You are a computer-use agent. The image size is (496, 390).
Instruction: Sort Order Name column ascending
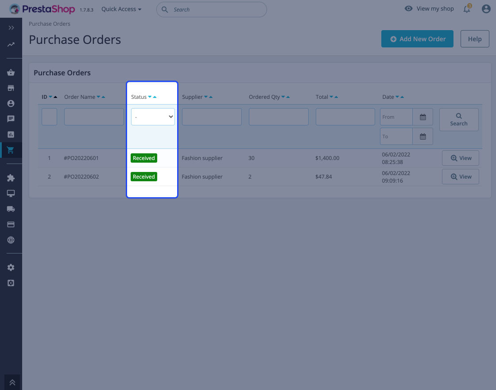(x=103, y=97)
